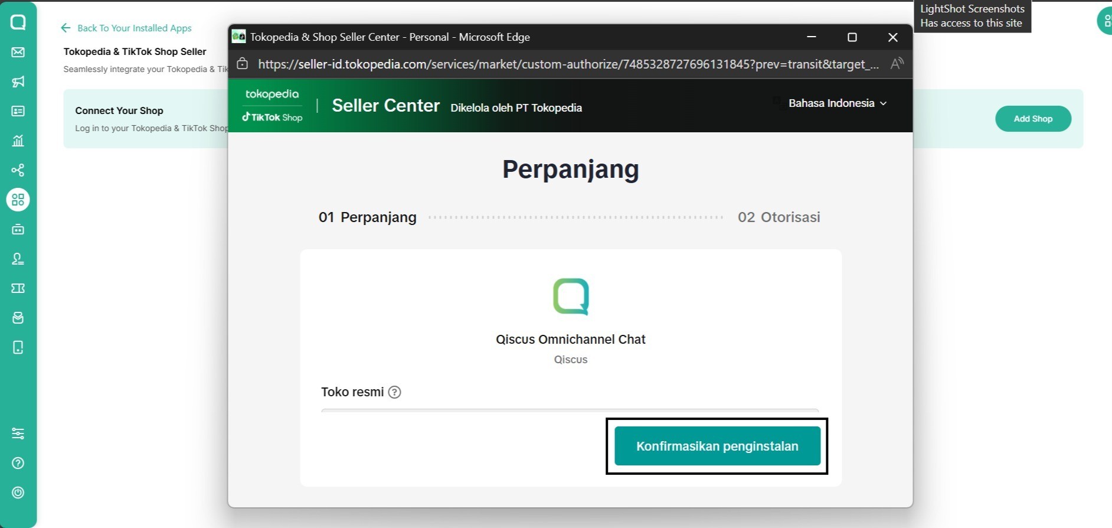Viewport: 1112px width, 528px height.
Task: Open the Chatbot robot icon
Action: pos(18,229)
